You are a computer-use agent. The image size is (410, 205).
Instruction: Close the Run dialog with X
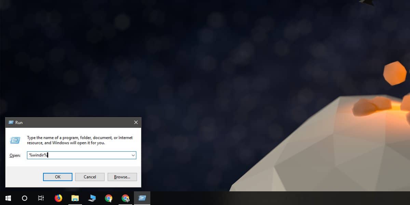[x=136, y=122]
